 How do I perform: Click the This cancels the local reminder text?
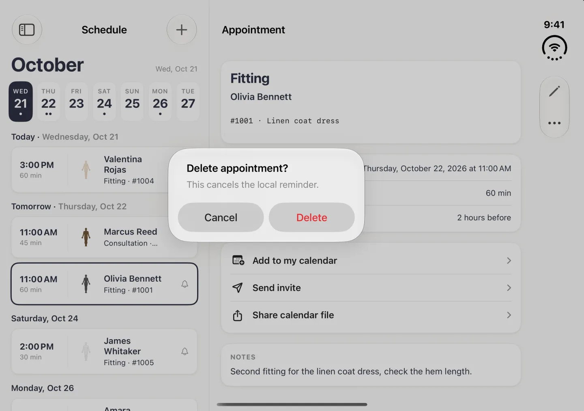pyautogui.click(x=253, y=185)
